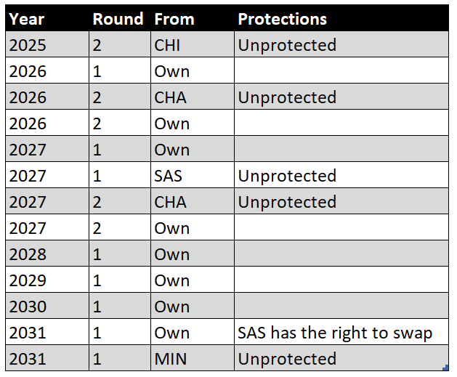Select the 2028 year cell
The image size is (457, 377).
coord(28,254)
